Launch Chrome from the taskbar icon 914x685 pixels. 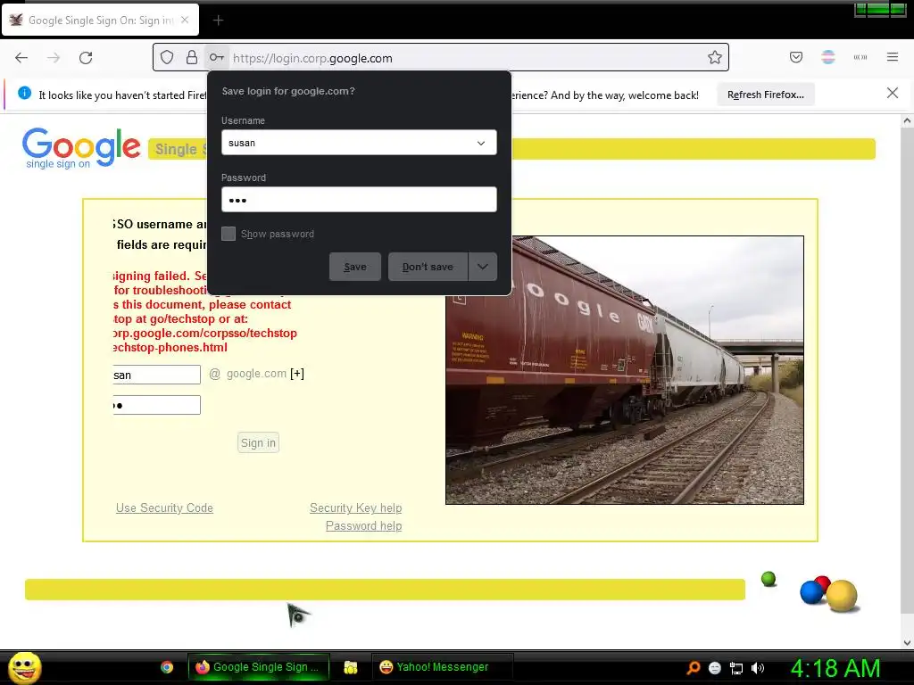click(x=167, y=667)
